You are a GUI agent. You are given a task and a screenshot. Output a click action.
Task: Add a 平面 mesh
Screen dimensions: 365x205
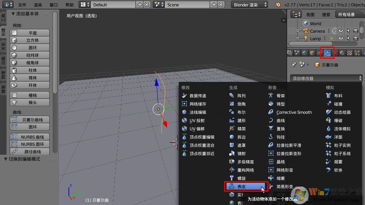30,33
